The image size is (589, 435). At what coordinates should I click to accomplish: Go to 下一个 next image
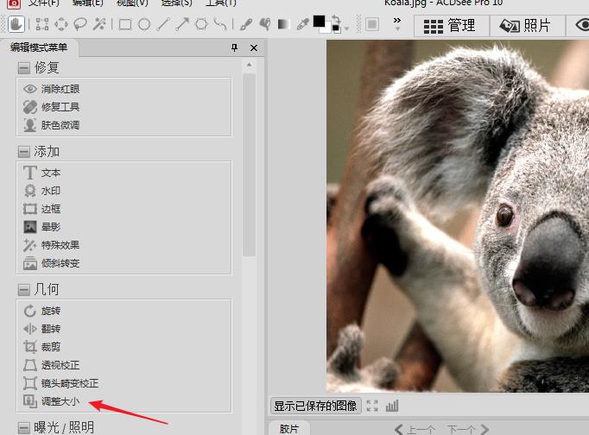pos(468,429)
